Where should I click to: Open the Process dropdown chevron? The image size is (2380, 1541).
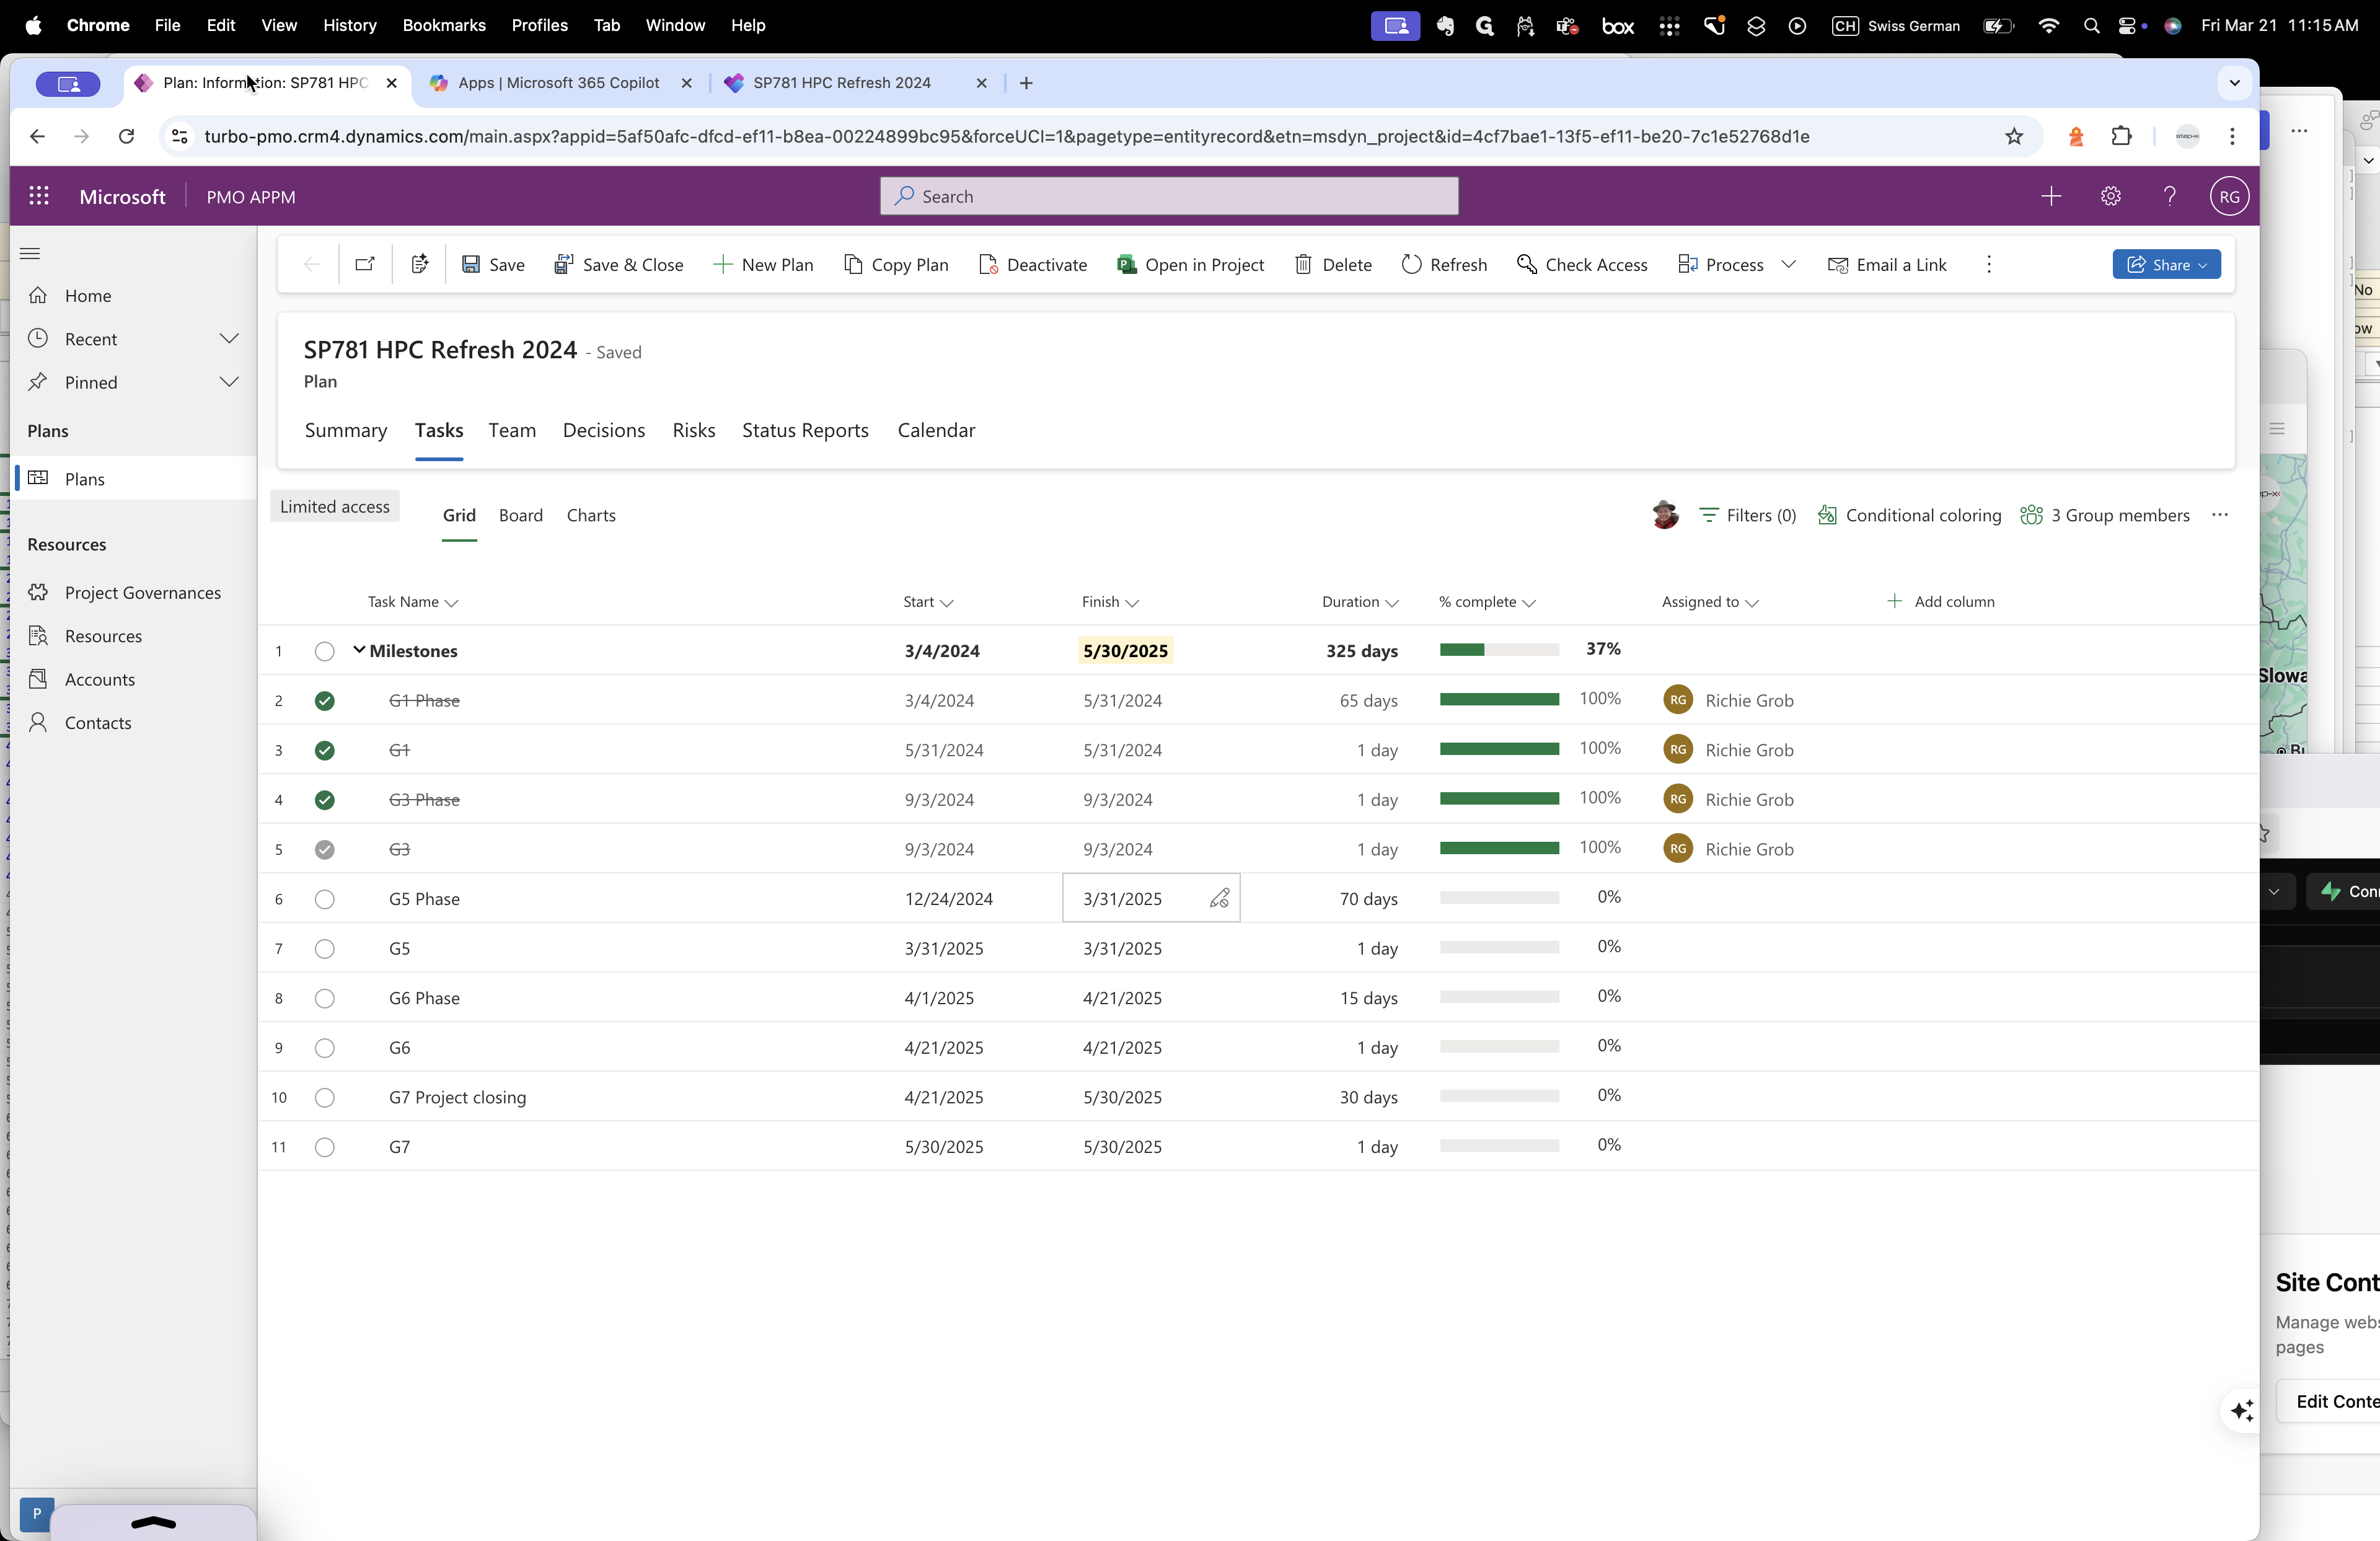tap(1789, 264)
